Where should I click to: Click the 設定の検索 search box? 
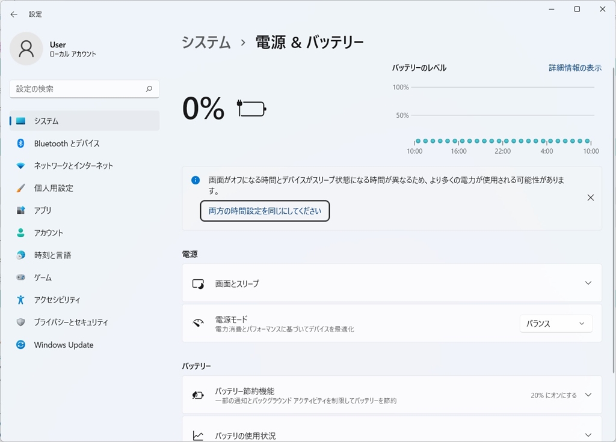(78, 89)
